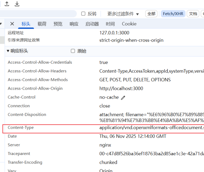Switch to the 启动器 tab

point(92,24)
